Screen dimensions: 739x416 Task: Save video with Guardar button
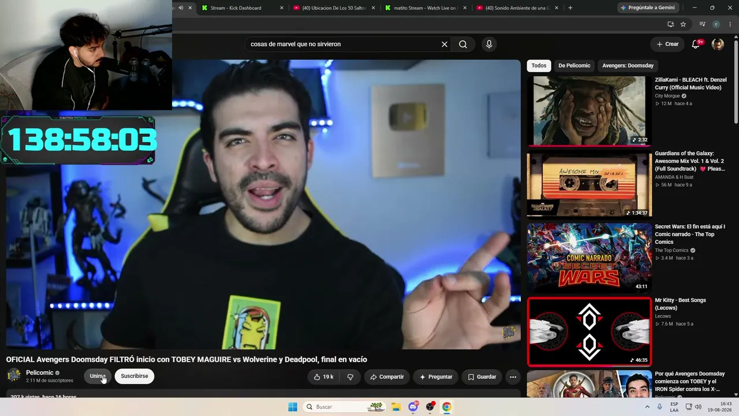(x=482, y=377)
